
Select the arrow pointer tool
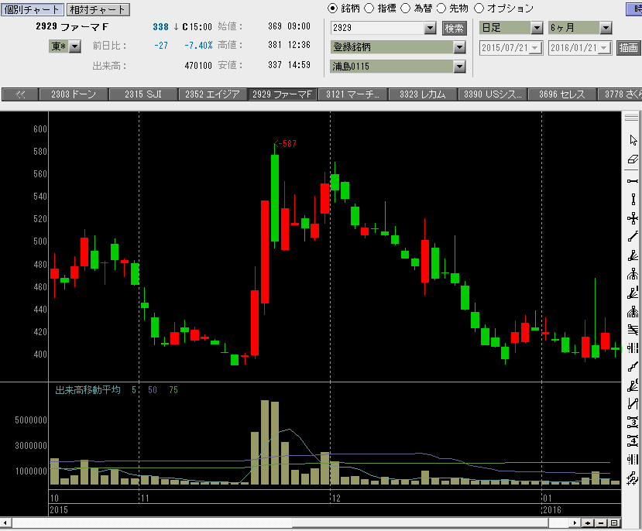coord(633,140)
